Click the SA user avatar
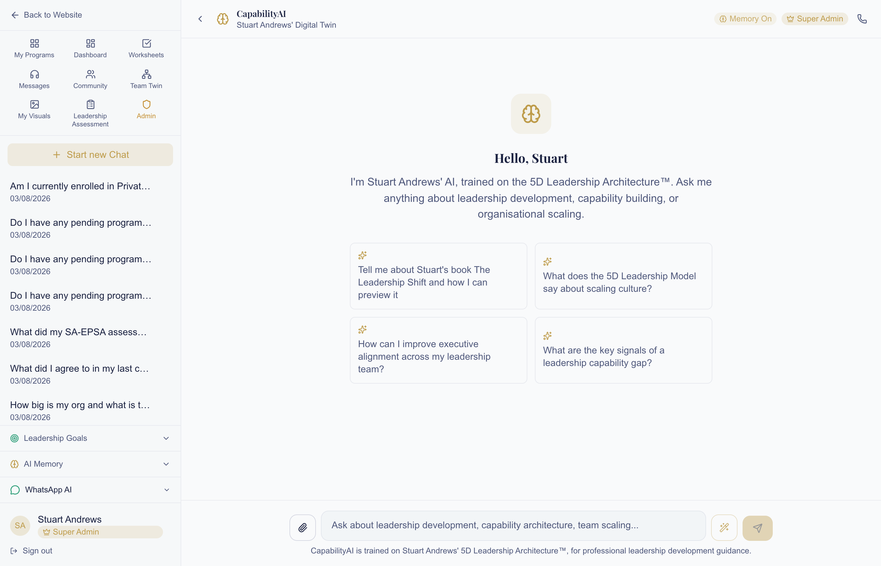This screenshot has width=881, height=566. click(20, 525)
